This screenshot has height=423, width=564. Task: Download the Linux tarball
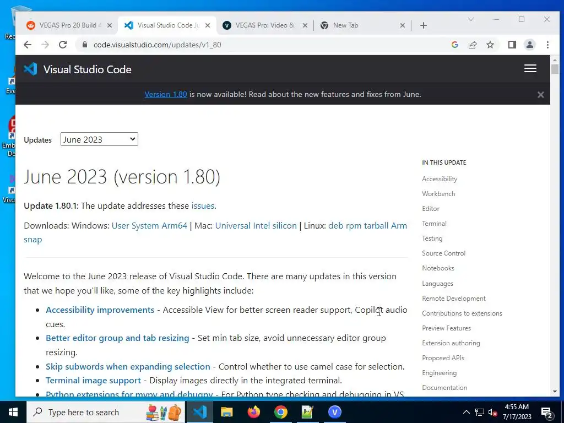[x=376, y=225]
